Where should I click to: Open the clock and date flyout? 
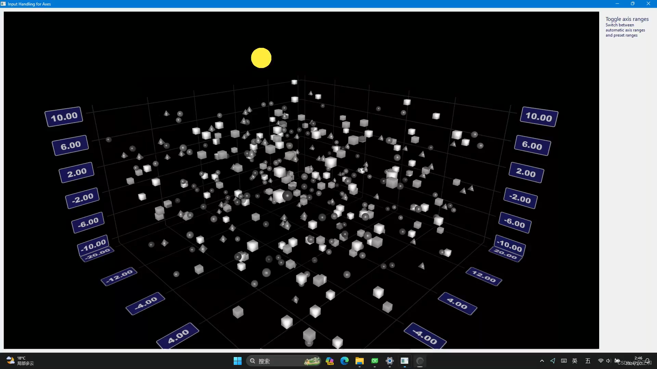(x=638, y=361)
